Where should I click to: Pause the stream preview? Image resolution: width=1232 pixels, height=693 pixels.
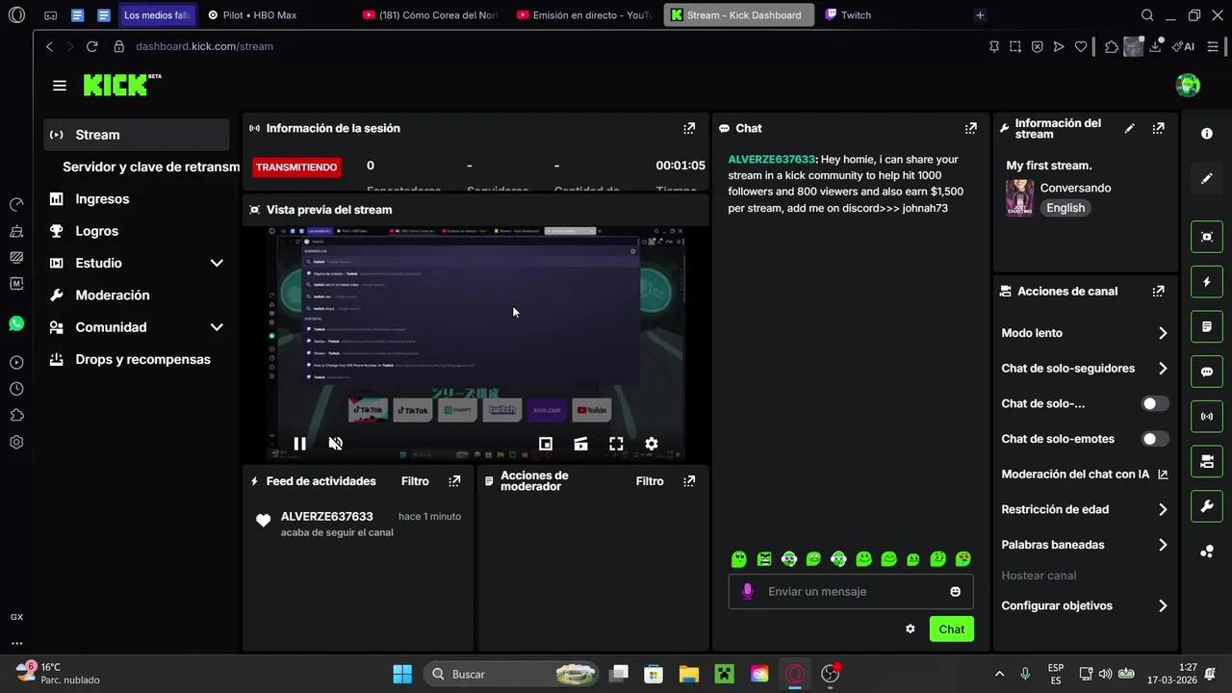click(x=299, y=444)
